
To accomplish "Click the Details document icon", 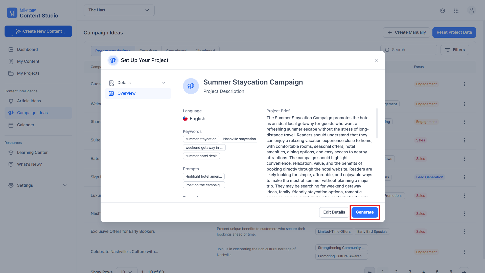I will pyautogui.click(x=111, y=83).
